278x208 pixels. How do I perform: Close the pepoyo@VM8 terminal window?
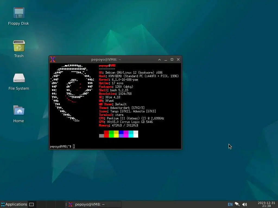pyautogui.click(x=178, y=60)
